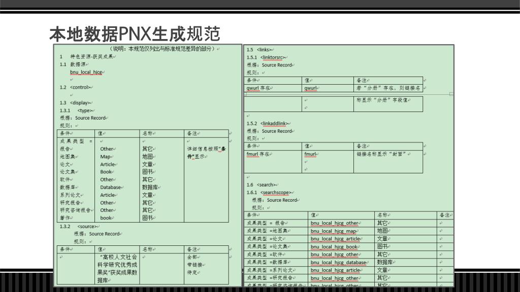
Task: Select condition 成果类型 =研究报告 in searchscope table
Action: pyautogui.click(x=270, y=278)
